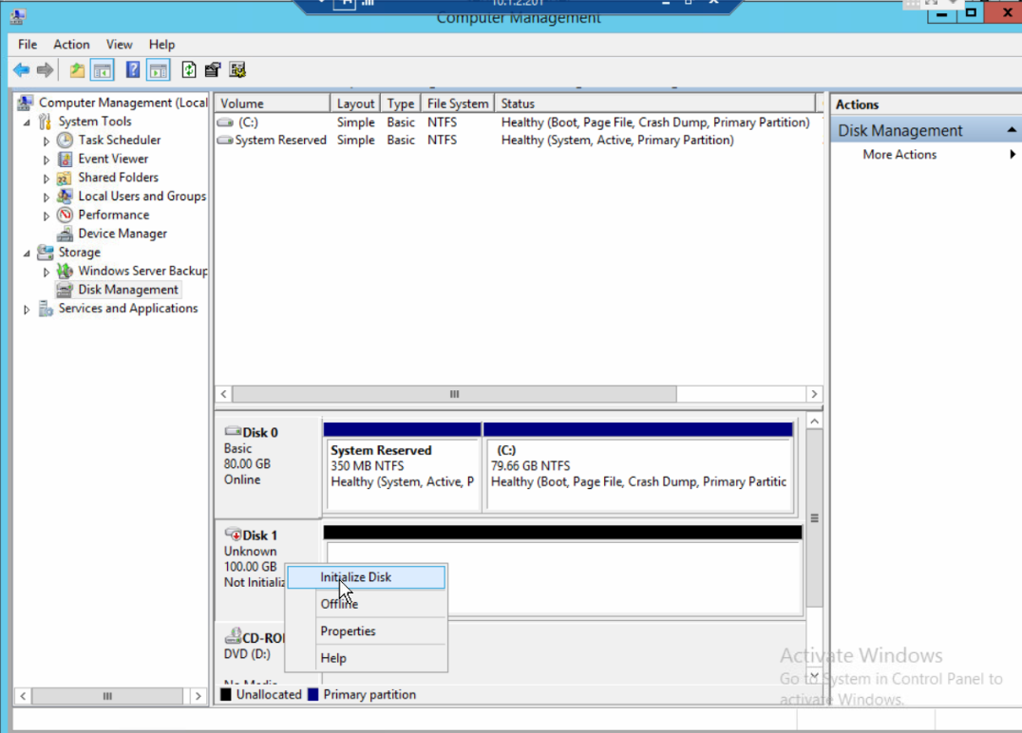1022x733 pixels.
Task: Click the System Tools wrench icon
Action: click(x=45, y=122)
